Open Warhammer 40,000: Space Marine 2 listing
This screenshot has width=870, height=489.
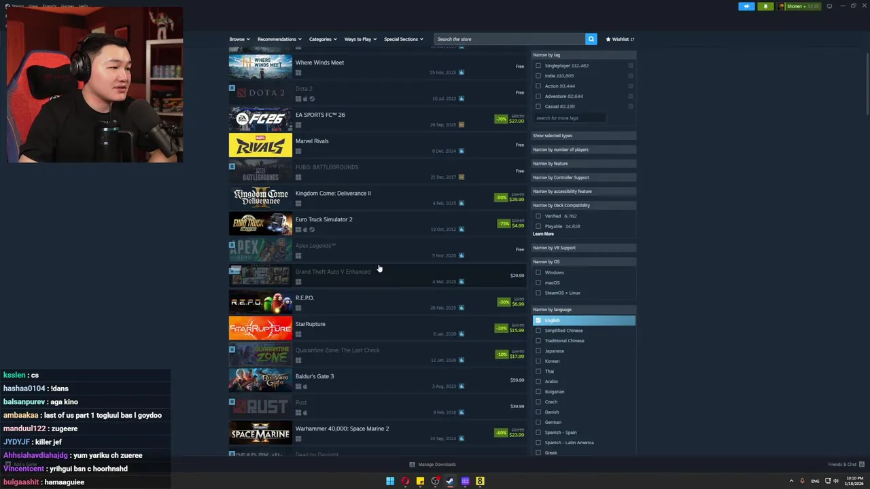(377, 433)
